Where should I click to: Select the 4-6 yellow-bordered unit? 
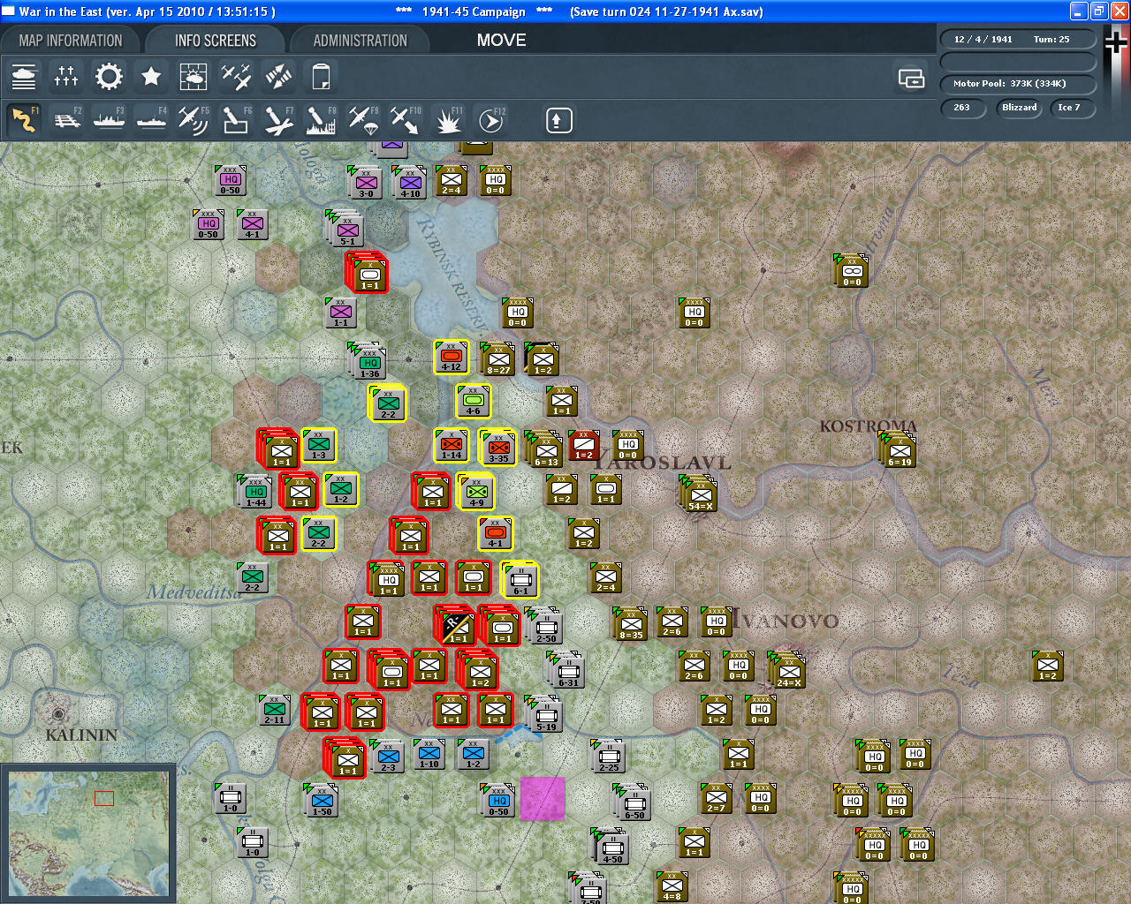[474, 401]
